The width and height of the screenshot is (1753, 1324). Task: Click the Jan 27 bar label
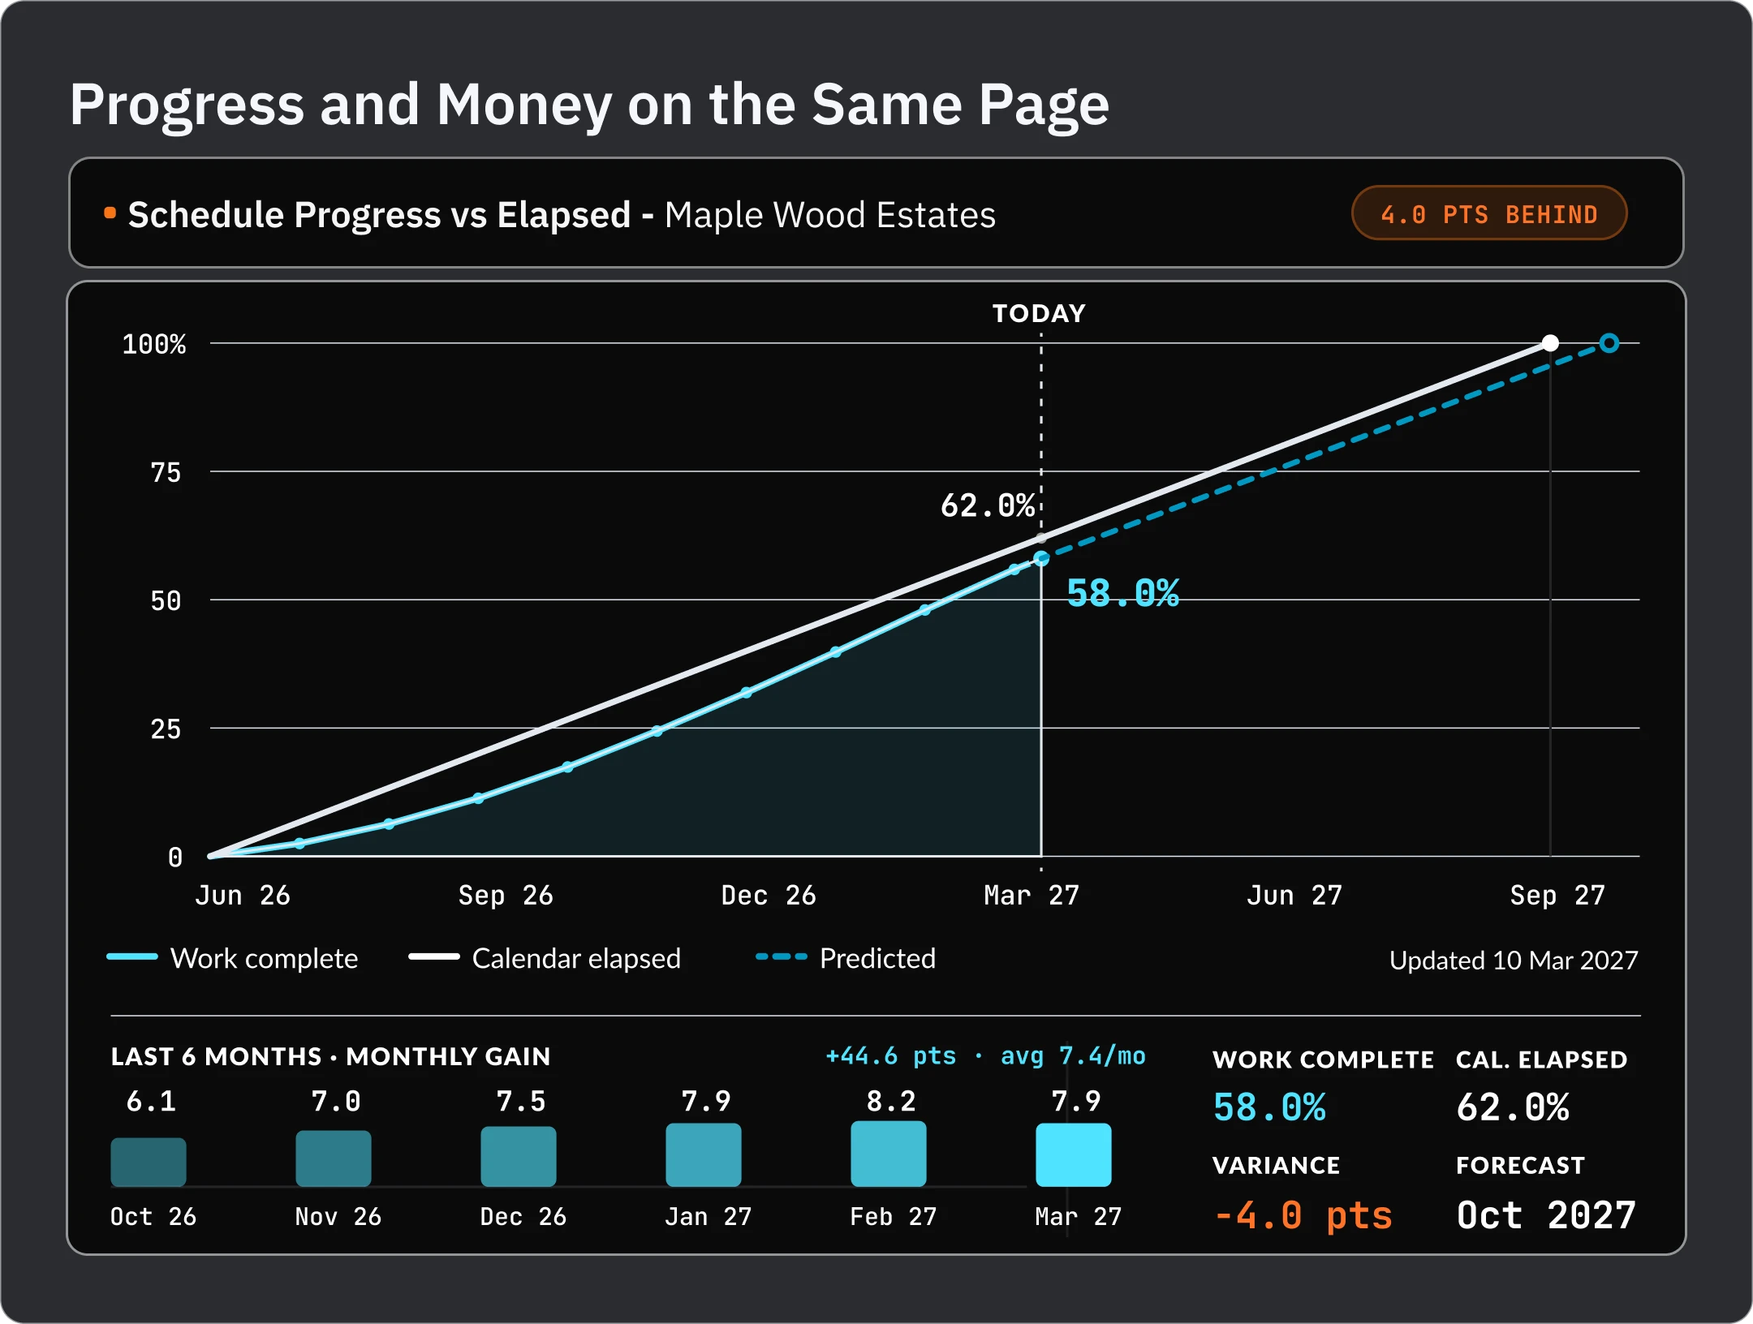pyautogui.click(x=709, y=1216)
